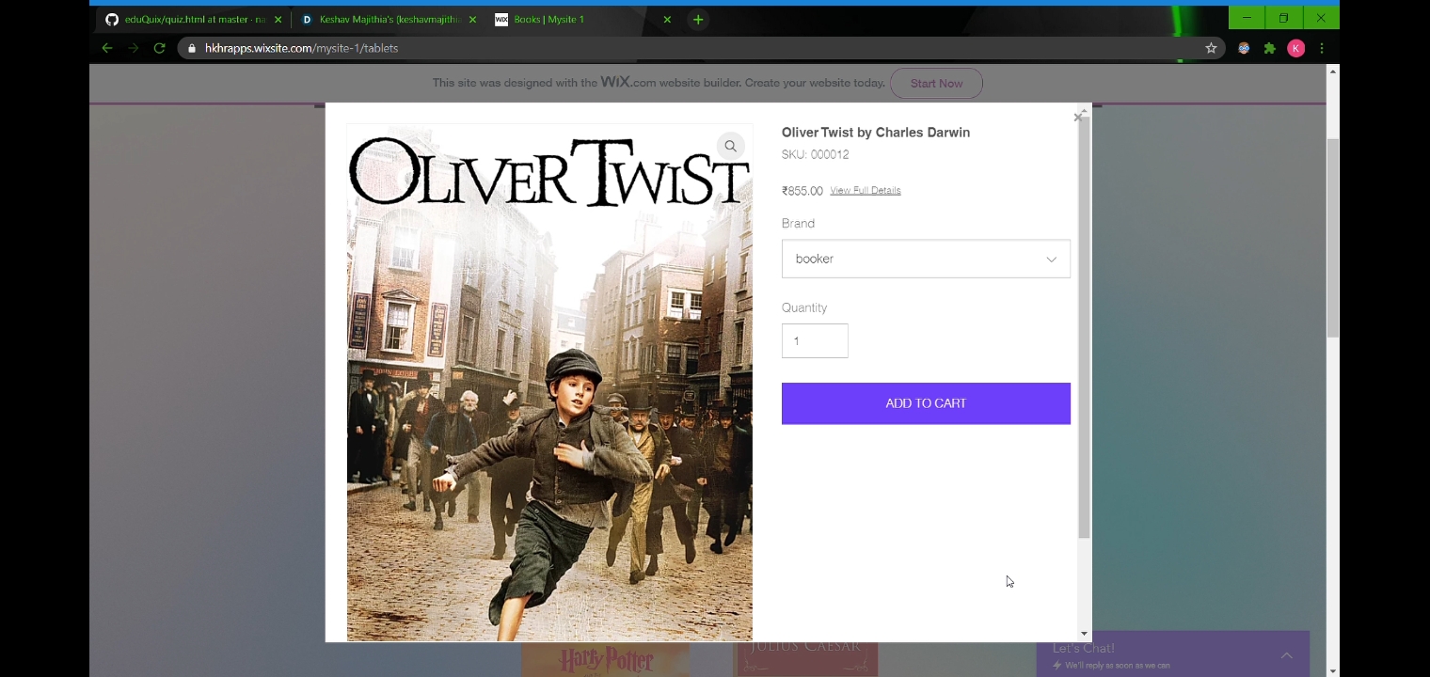Expand the Let's Chat widget chevron
This screenshot has height=677, width=1430.
(1286, 655)
